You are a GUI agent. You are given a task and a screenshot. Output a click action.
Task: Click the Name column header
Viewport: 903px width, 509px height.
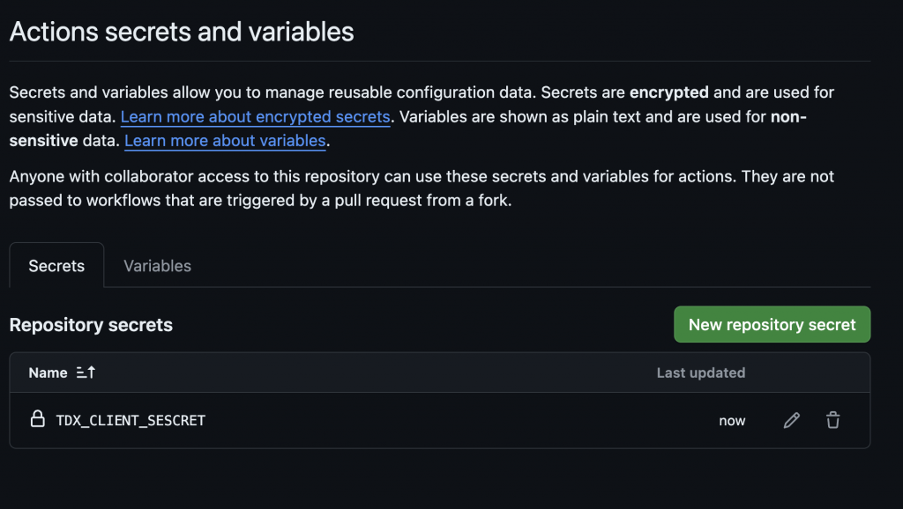pos(48,373)
